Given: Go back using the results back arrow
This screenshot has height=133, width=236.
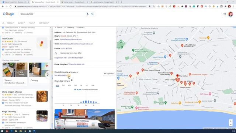Looking at the screenshot, I should (3, 23).
